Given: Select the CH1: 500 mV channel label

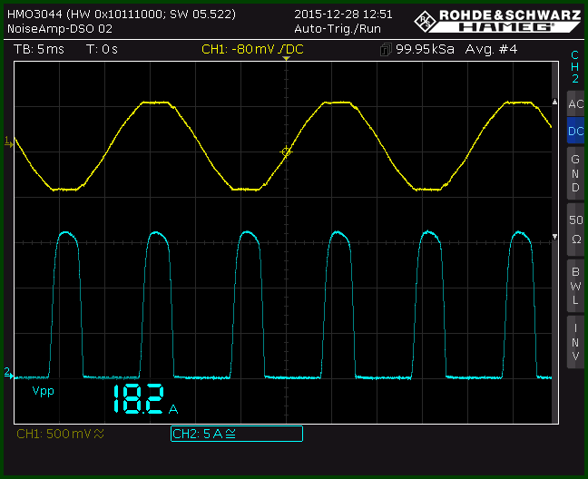Looking at the screenshot, I should coord(60,434).
